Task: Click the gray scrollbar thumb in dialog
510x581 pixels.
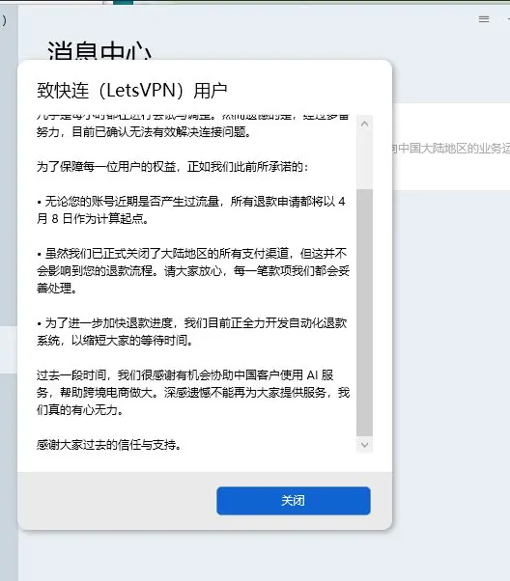Action: coord(364,313)
